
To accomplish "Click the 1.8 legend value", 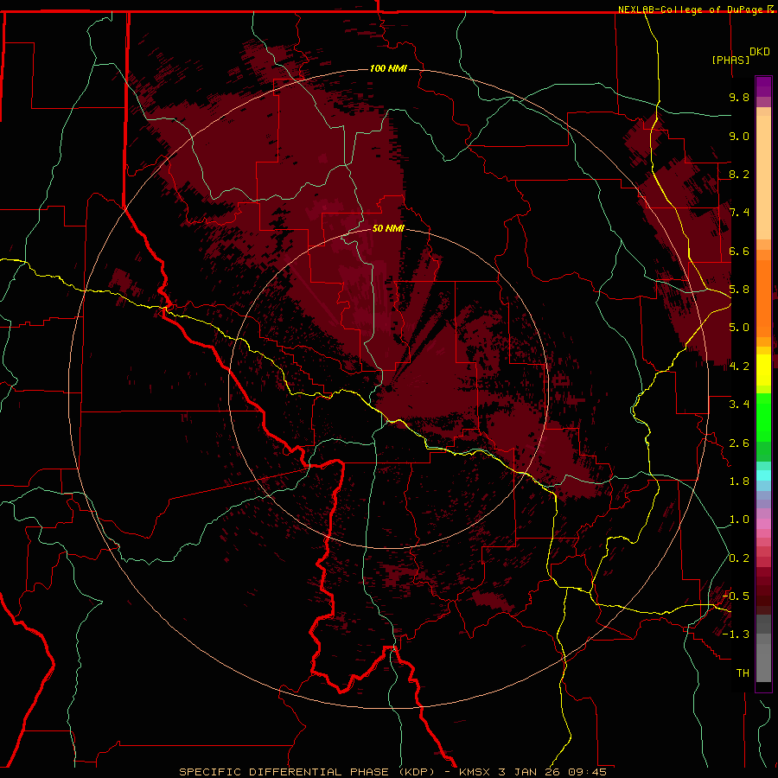I will tap(739, 481).
